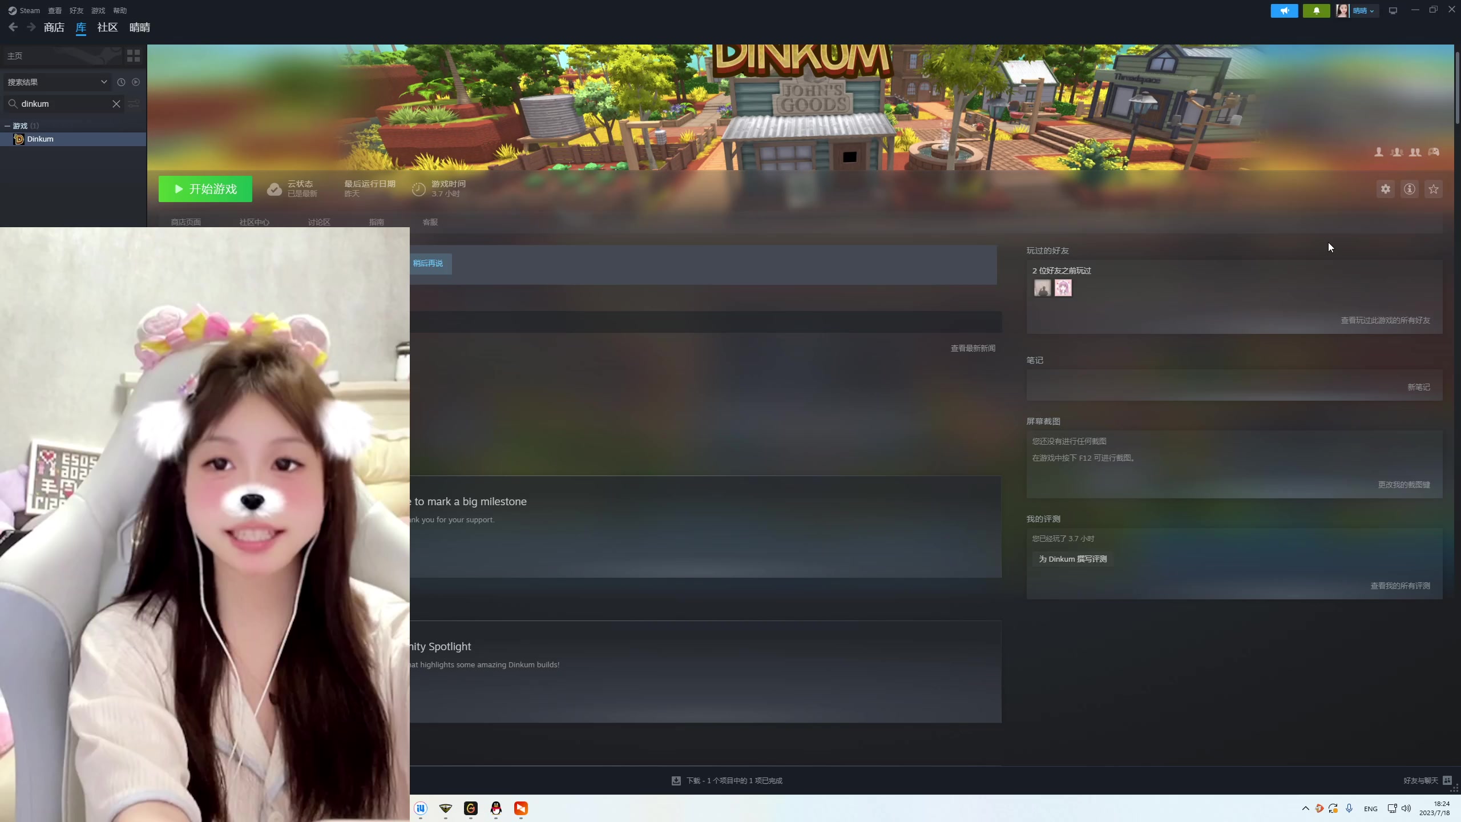1461x822 pixels.
Task: Launch Dinkum with 开始游戏 button
Action: [x=205, y=189]
